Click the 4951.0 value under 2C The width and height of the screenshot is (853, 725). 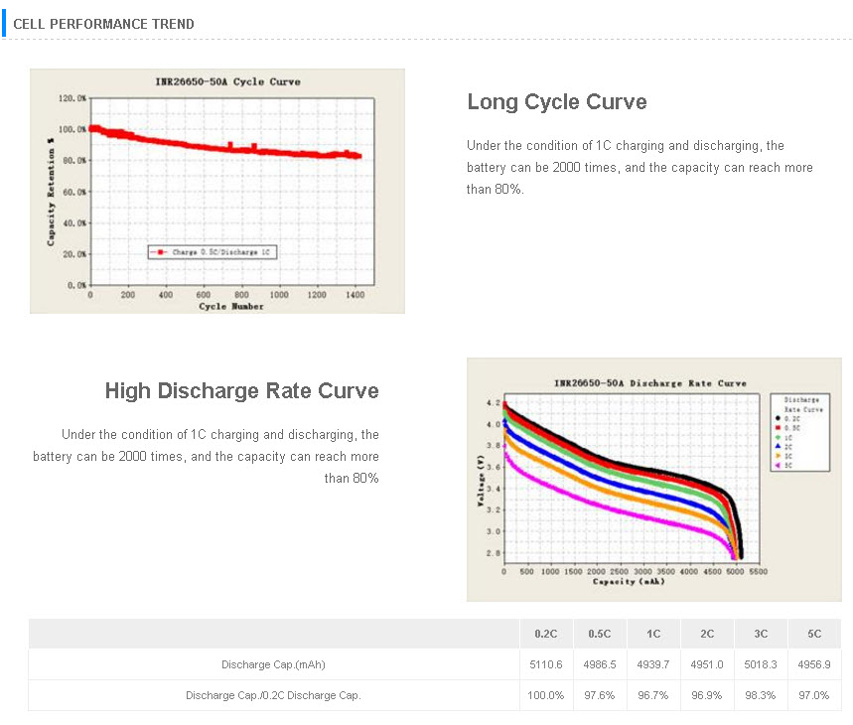point(707,664)
